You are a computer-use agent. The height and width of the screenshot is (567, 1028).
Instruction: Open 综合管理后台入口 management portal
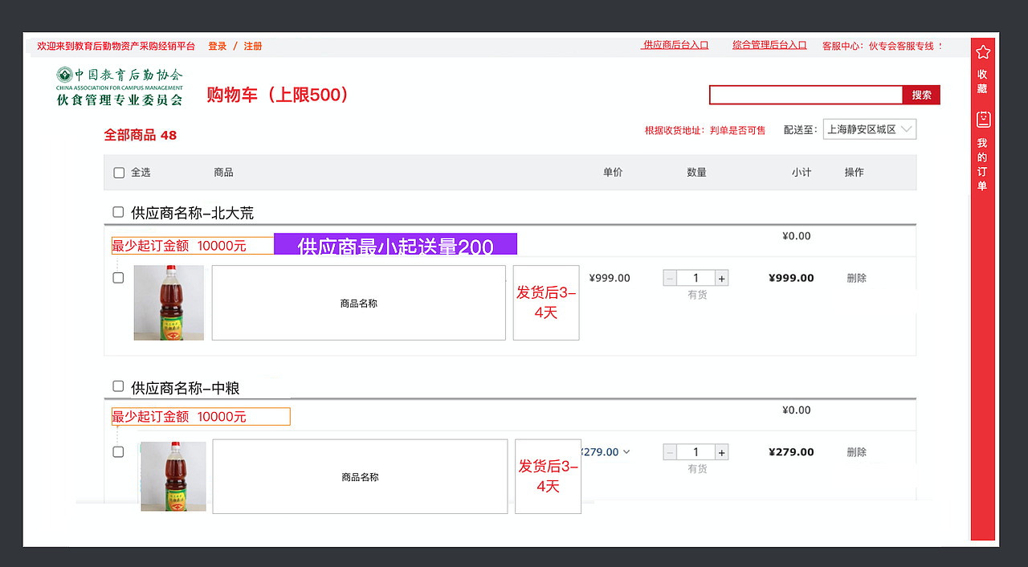click(769, 44)
